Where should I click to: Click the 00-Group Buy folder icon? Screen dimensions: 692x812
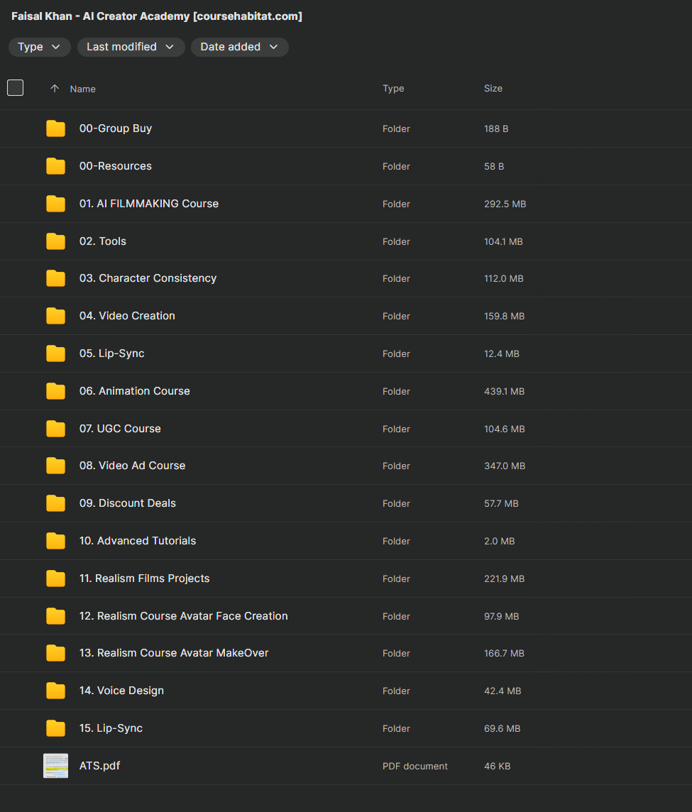pyautogui.click(x=55, y=128)
